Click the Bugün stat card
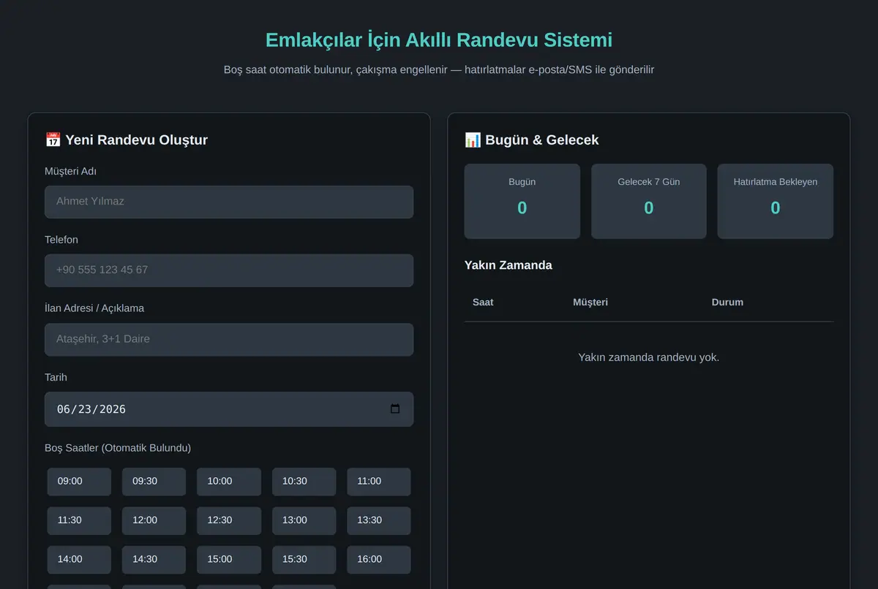 tap(522, 201)
